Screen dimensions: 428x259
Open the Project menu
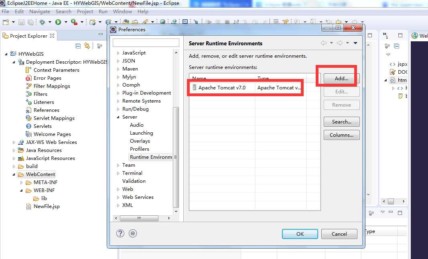[x=85, y=12]
